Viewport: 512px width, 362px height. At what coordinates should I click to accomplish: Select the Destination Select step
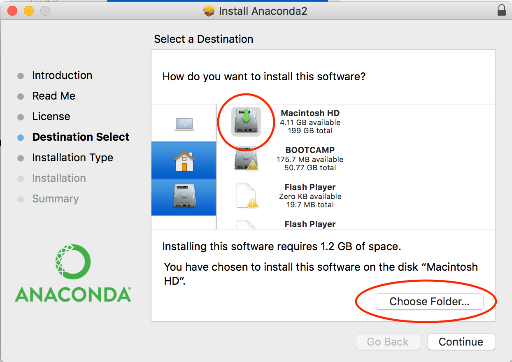81,137
